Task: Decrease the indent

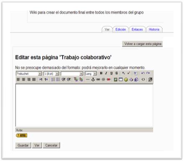Action: point(63,79)
